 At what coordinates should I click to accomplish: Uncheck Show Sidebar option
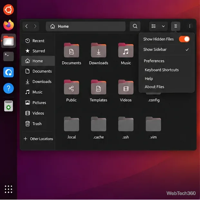point(167,50)
